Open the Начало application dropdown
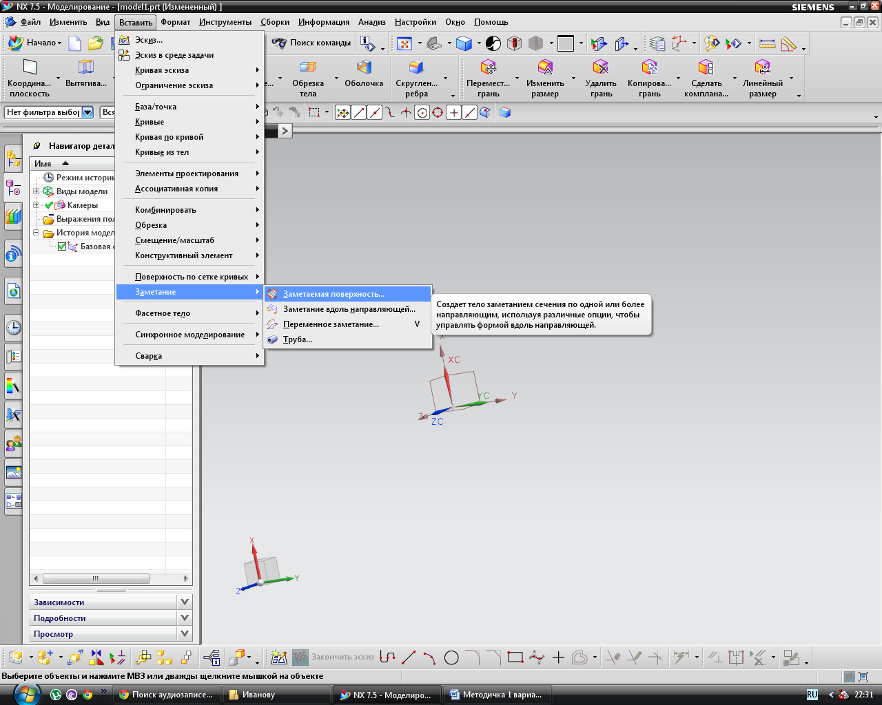Screen dimensions: 882x705 coord(35,43)
